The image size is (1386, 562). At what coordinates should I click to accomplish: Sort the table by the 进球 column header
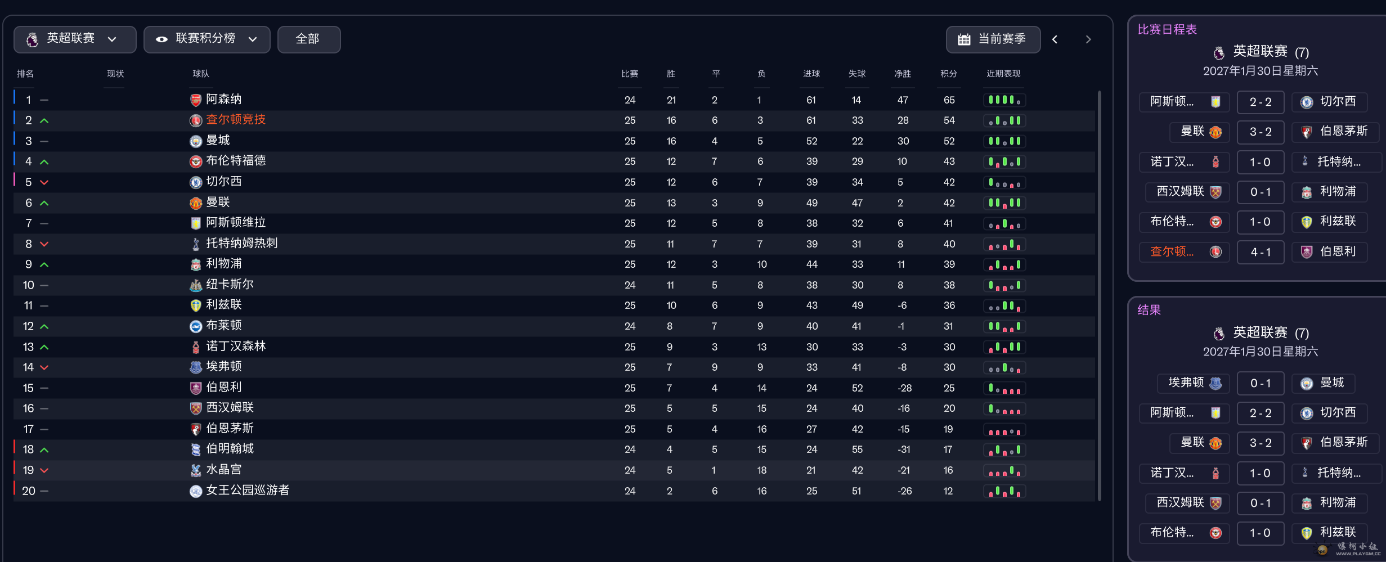[x=811, y=74]
